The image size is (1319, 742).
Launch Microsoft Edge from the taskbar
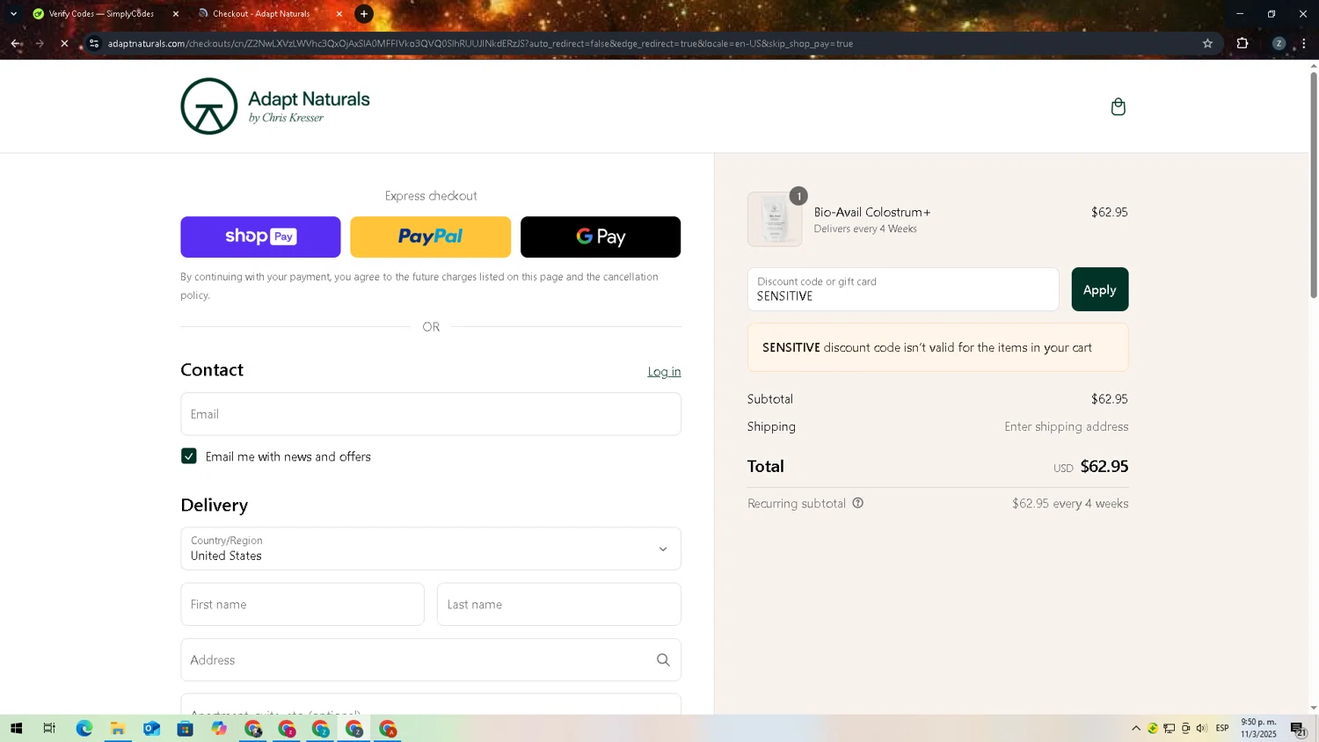84,728
